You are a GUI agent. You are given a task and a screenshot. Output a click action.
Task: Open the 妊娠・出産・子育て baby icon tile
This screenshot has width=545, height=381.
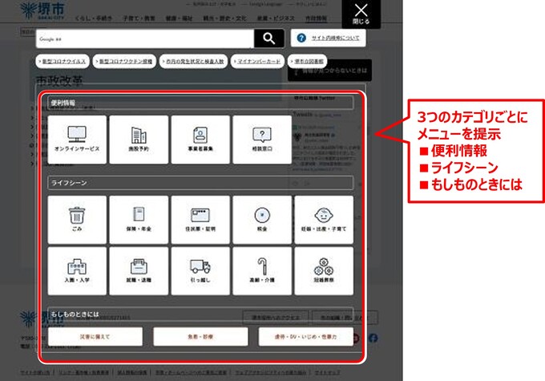click(x=324, y=219)
